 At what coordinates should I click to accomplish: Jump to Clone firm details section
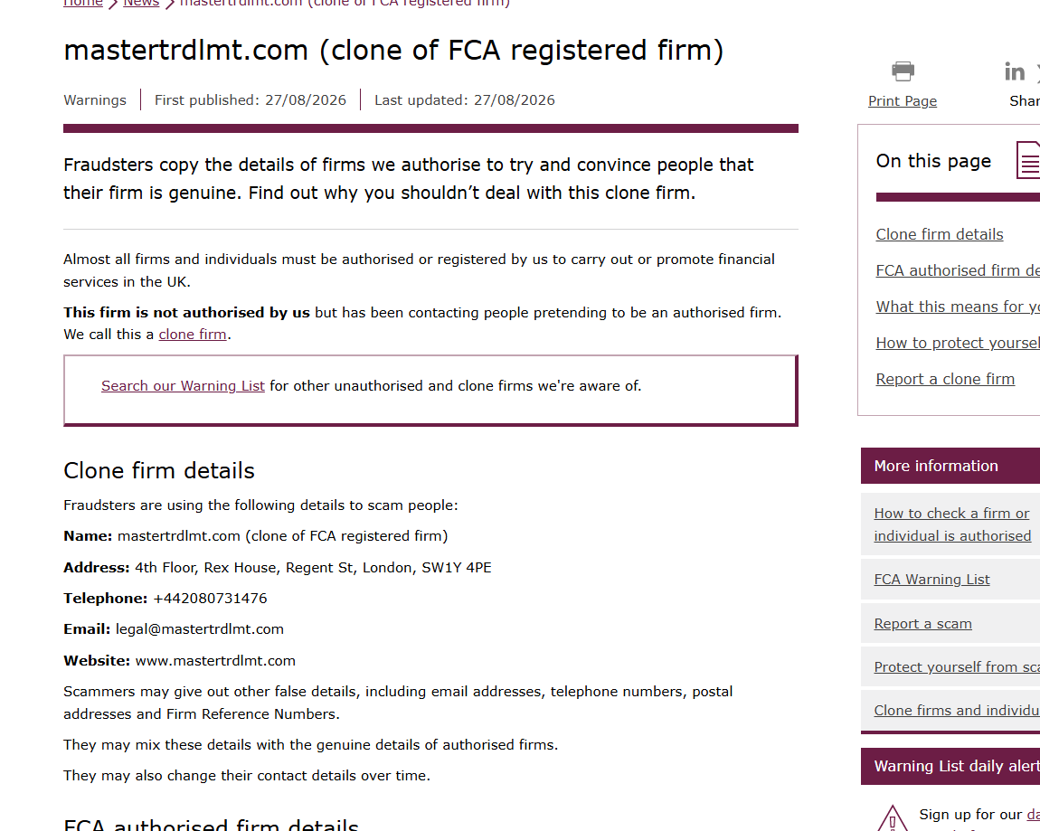point(940,234)
